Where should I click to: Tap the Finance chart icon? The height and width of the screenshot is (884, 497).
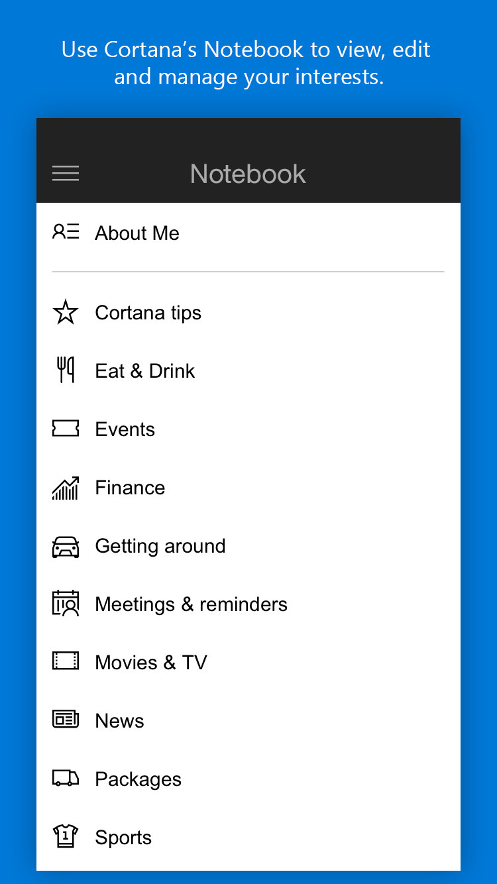point(66,488)
